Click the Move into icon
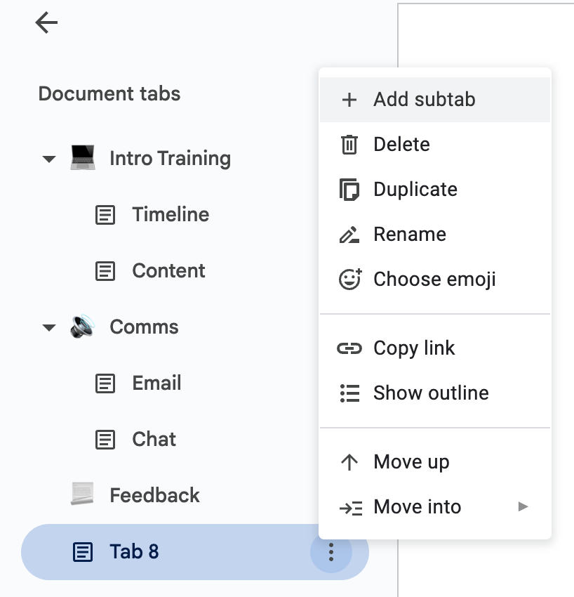 pyautogui.click(x=349, y=506)
